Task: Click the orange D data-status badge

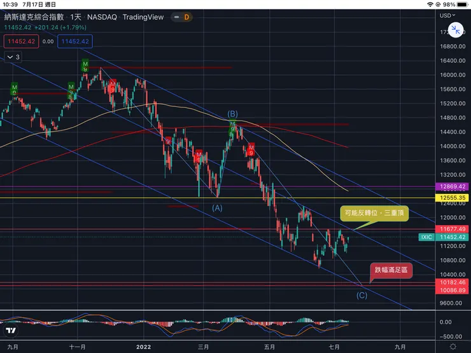Action: pos(186,17)
